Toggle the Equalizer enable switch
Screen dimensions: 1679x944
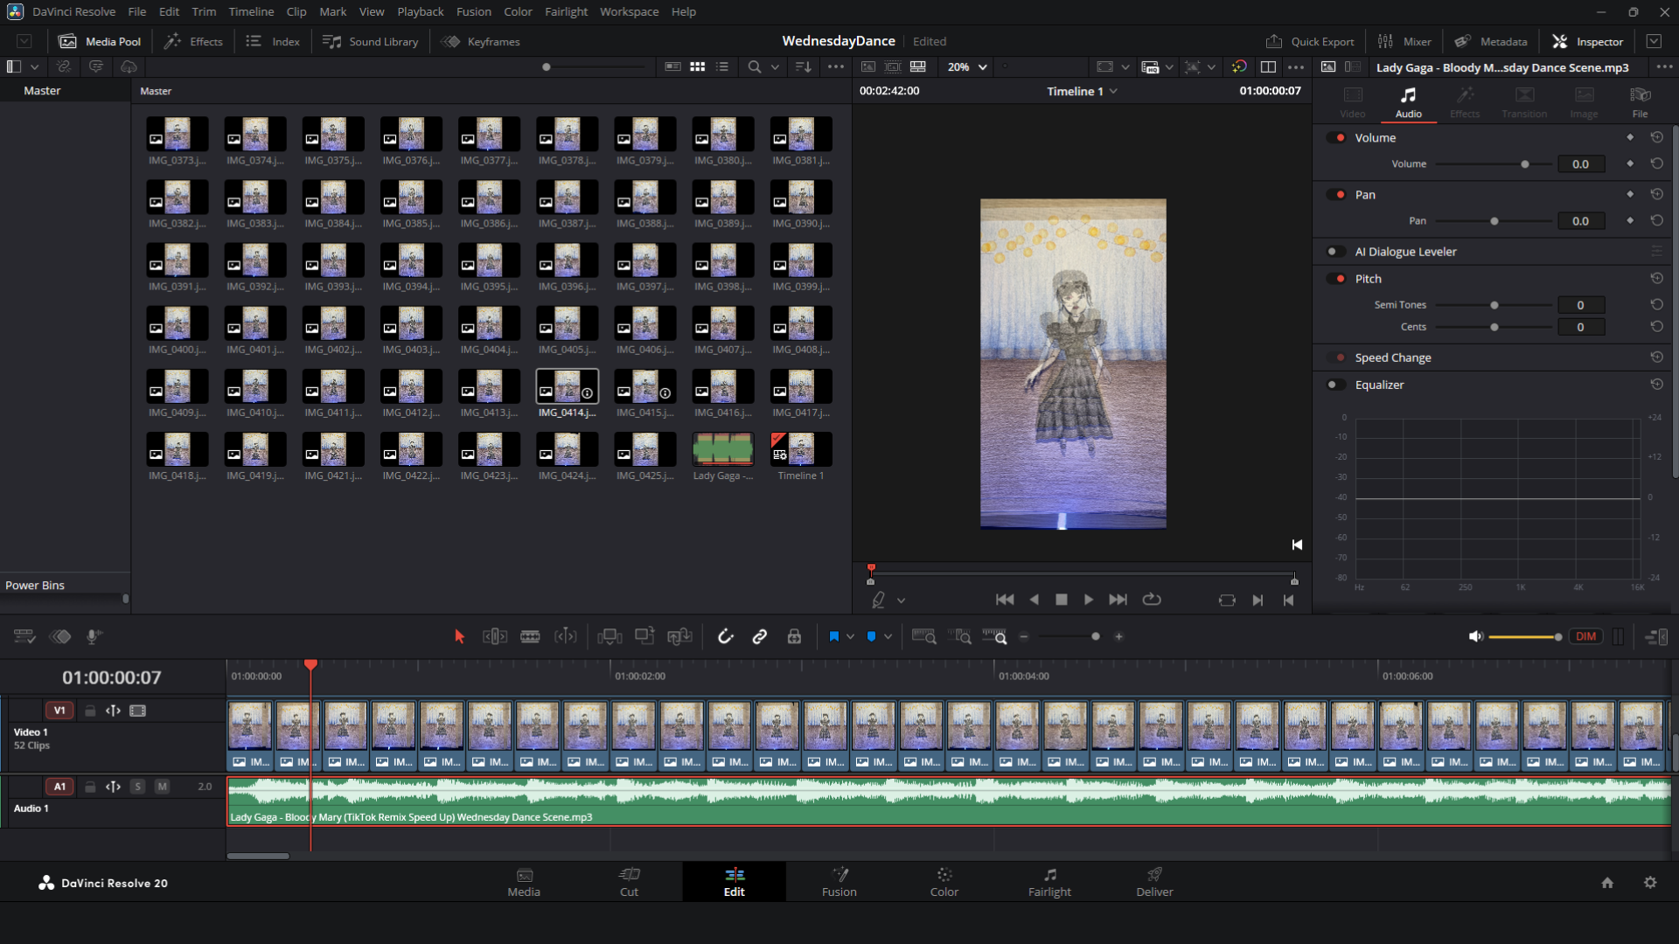1335,385
